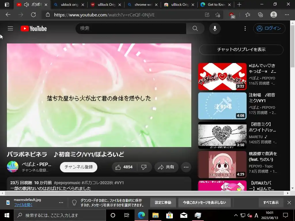Screen dimensions: 295x221
Task: Show hidden system tray icons
Action: 236,215
